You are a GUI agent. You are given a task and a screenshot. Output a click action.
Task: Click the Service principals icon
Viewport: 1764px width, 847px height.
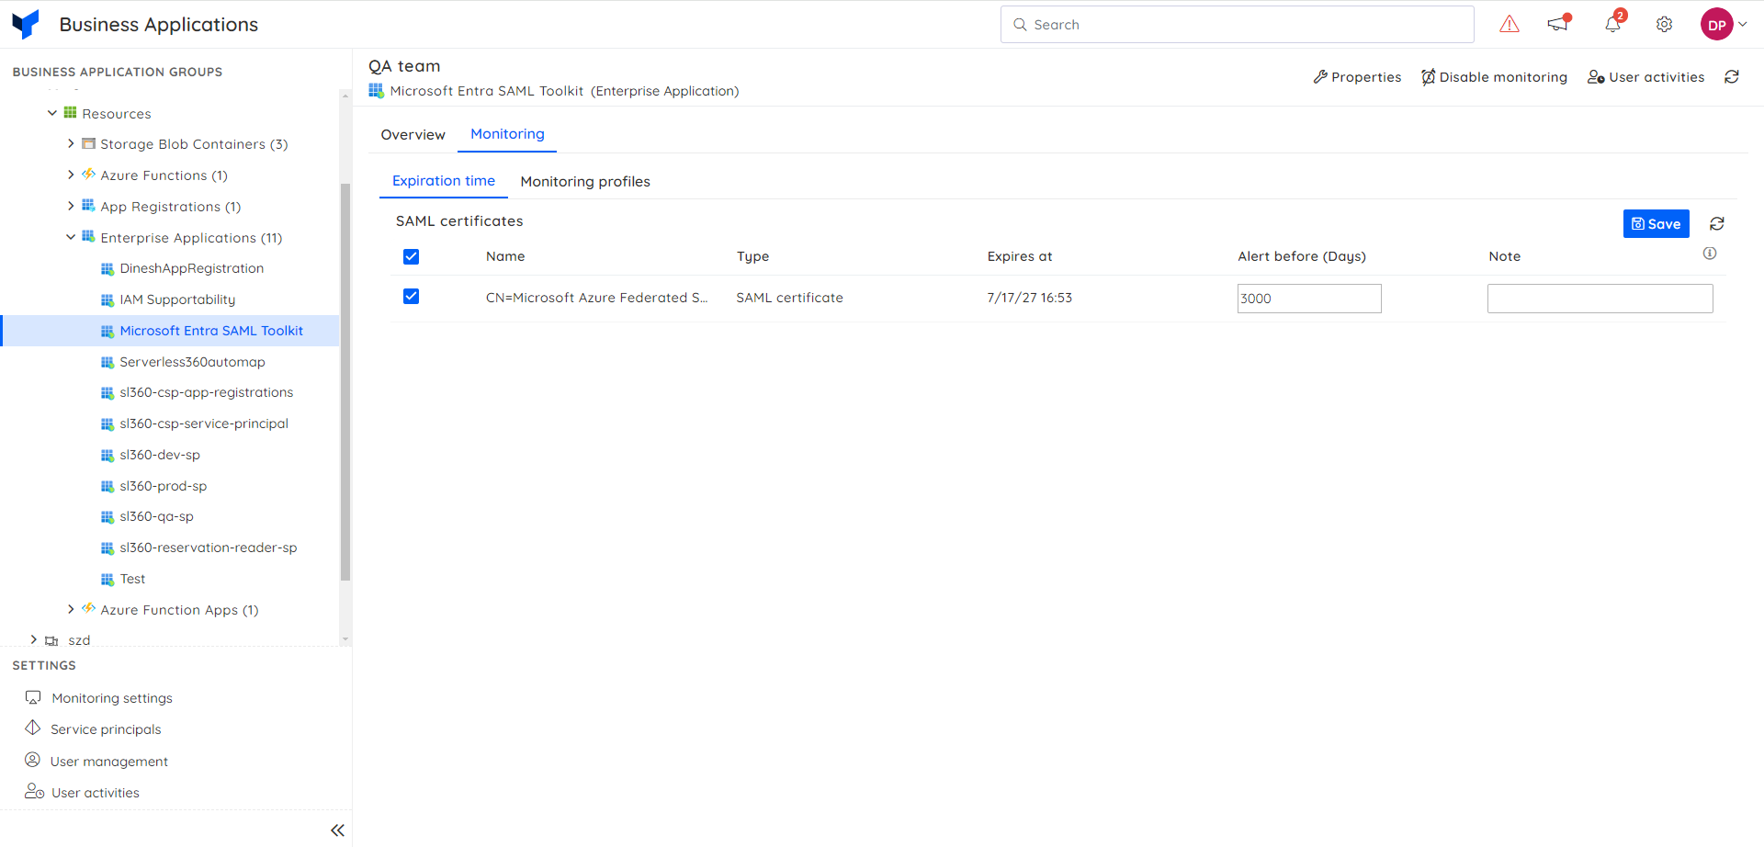tap(33, 728)
